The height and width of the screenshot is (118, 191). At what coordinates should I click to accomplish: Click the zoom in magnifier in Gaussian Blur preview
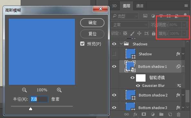59,90
